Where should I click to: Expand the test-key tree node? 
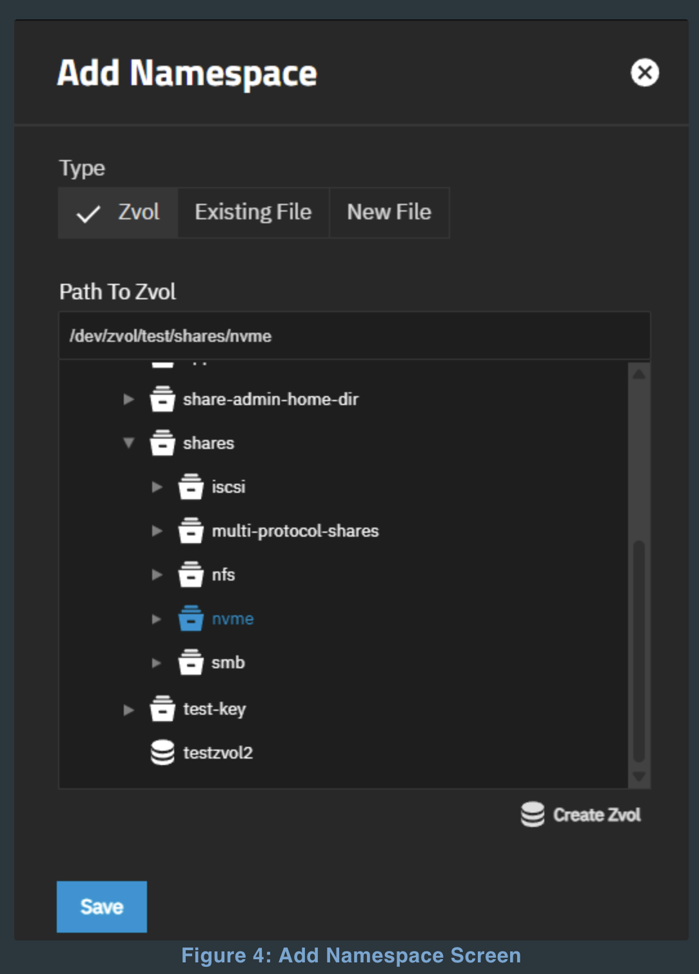point(129,710)
